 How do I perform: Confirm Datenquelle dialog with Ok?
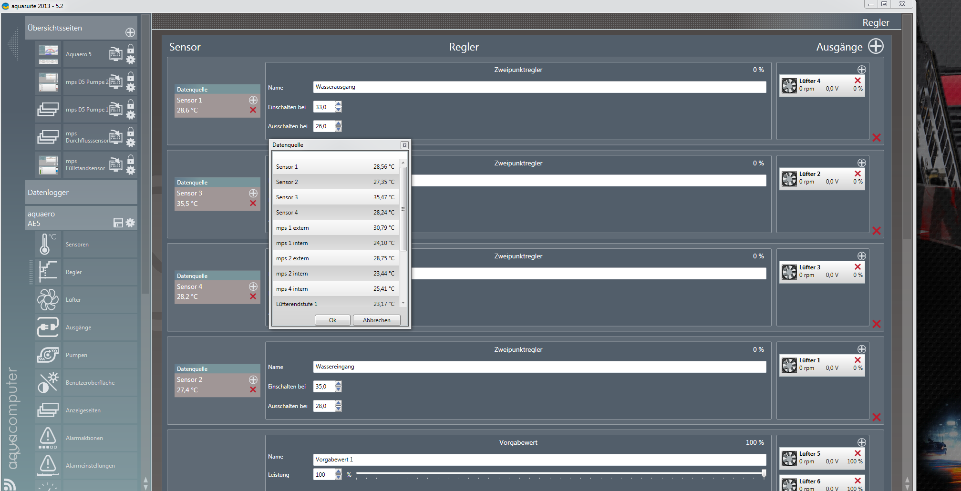pos(332,320)
